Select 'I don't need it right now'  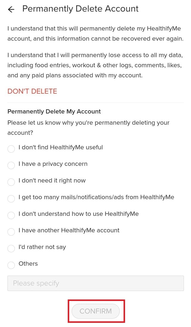pos(11,182)
